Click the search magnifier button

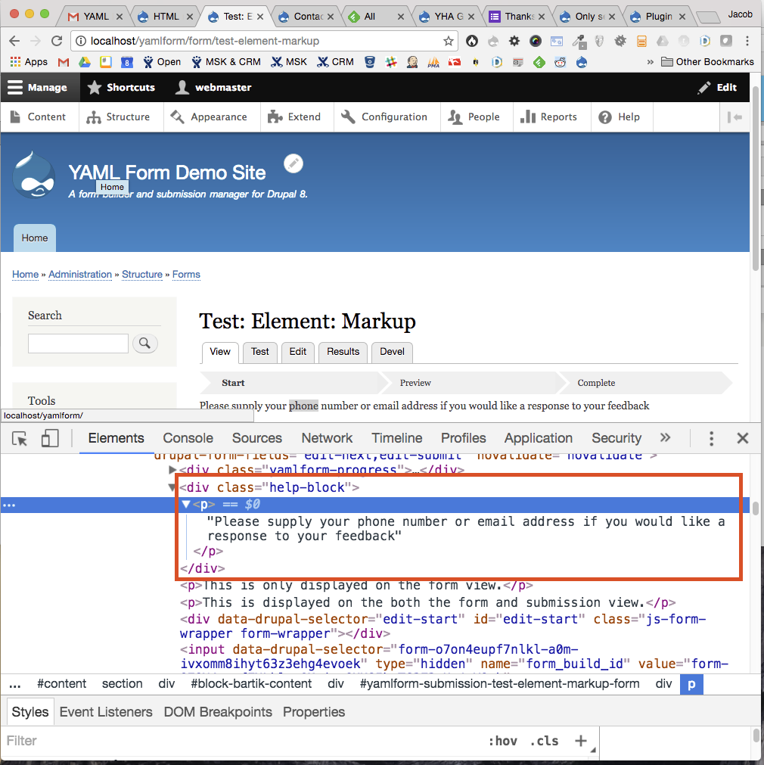[x=144, y=344]
